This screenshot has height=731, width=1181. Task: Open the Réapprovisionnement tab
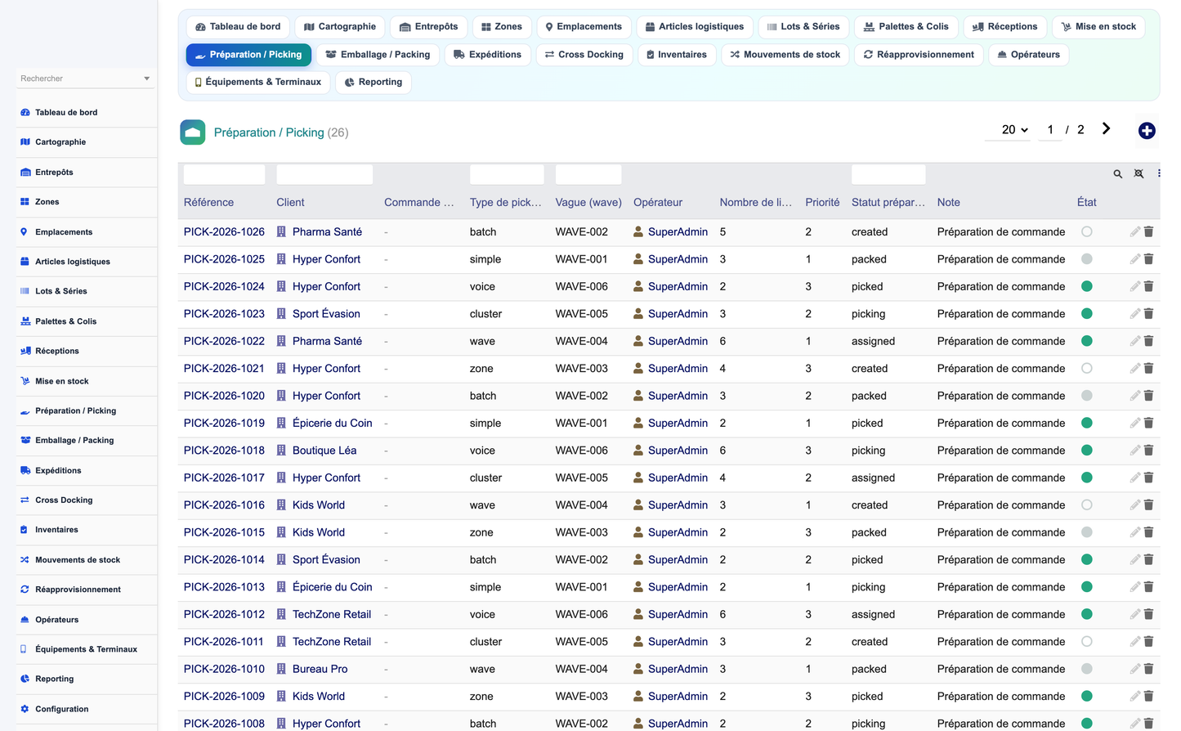(x=919, y=55)
